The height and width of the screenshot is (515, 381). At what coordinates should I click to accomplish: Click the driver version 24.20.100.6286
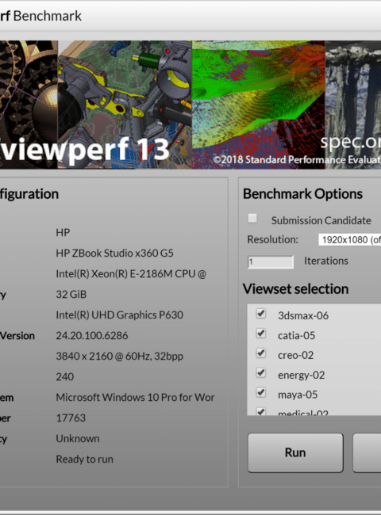point(92,336)
